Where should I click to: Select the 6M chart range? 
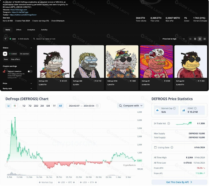click(x=48, y=106)
